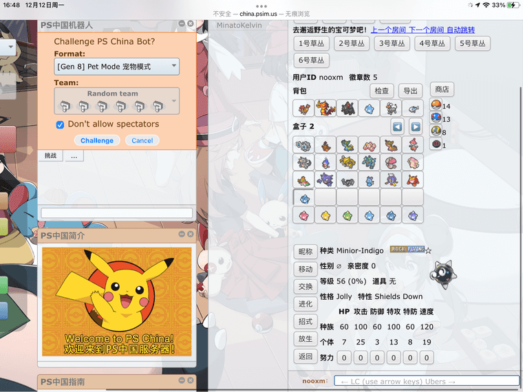The image size is (523, 392).
Task: Click the Ultra Ball item icon
Action: point(435,131)
